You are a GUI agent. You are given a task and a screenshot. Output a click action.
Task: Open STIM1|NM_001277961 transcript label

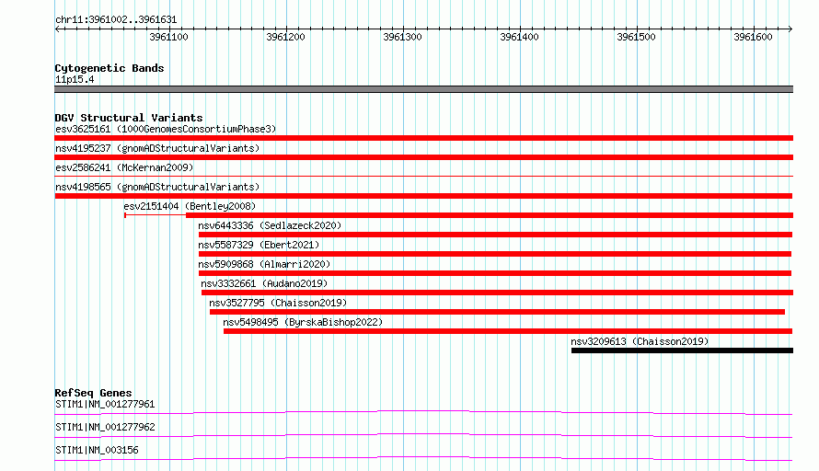click(105, 404)
